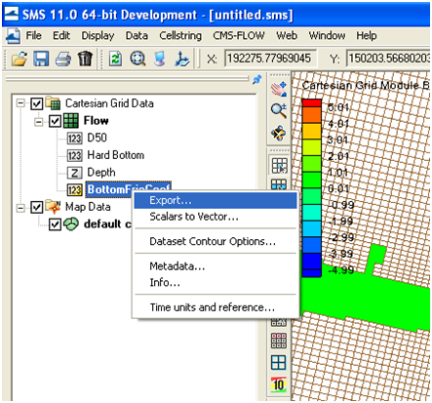Collapse the Flow tree node
The image size is (432, 403).
(x=39, y=121)
